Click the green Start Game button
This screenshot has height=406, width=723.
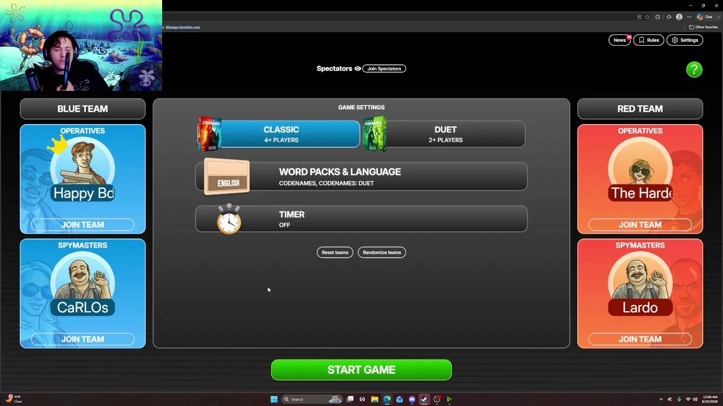(361, 370)
